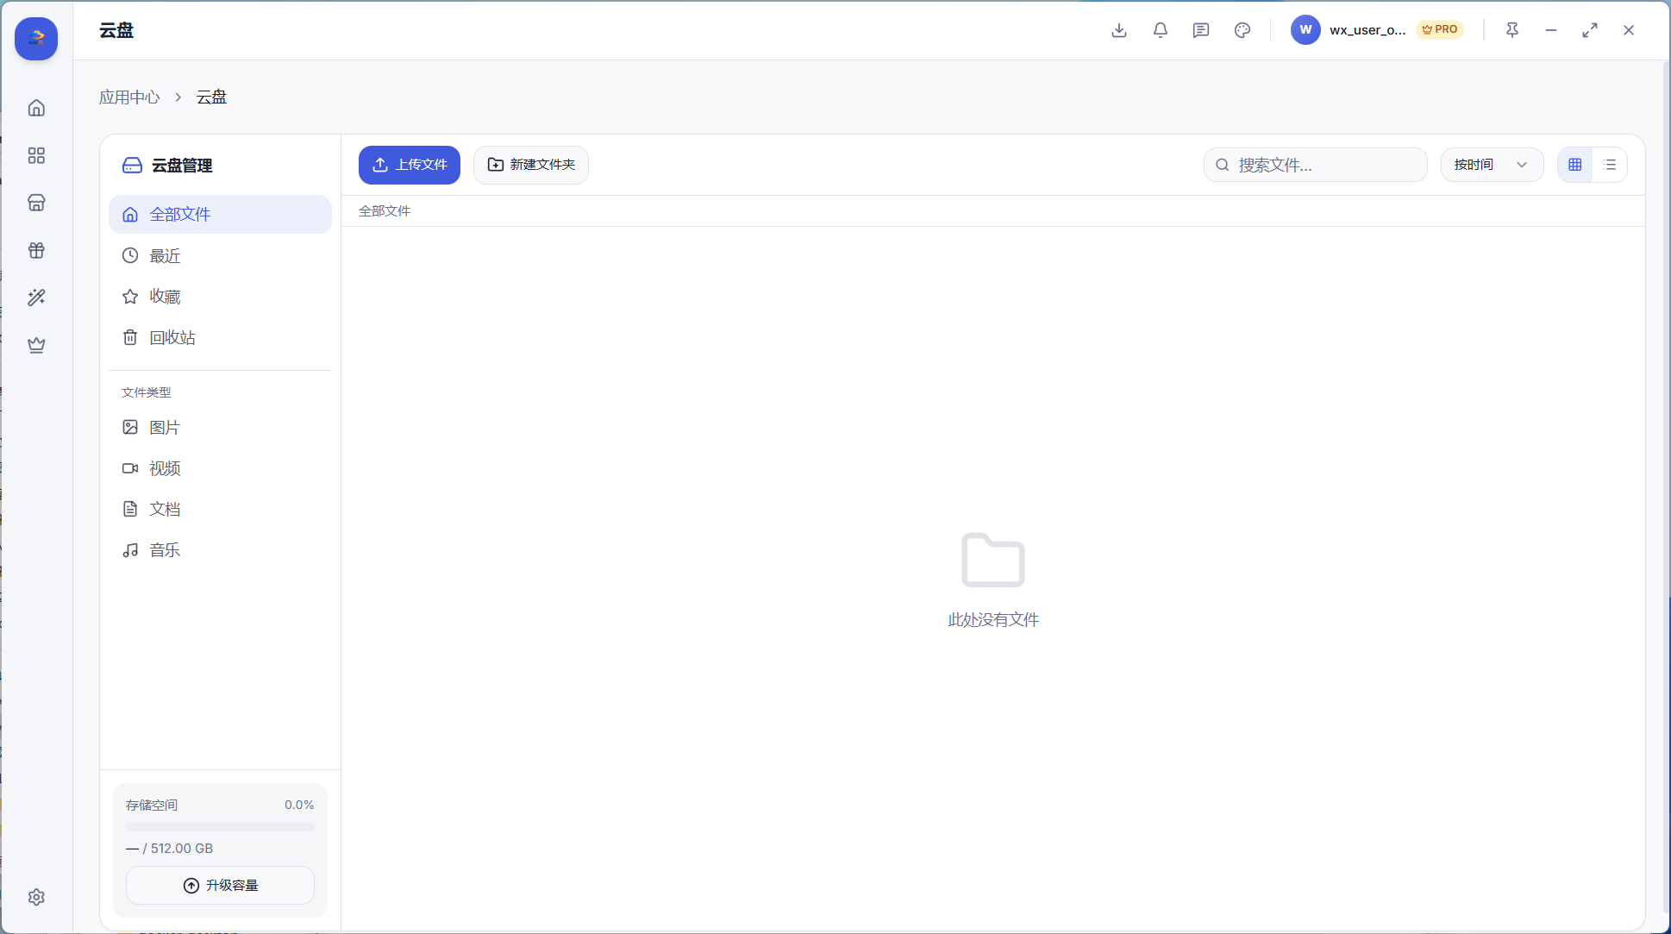Open the messages chat icon

tap(1201, 30)
